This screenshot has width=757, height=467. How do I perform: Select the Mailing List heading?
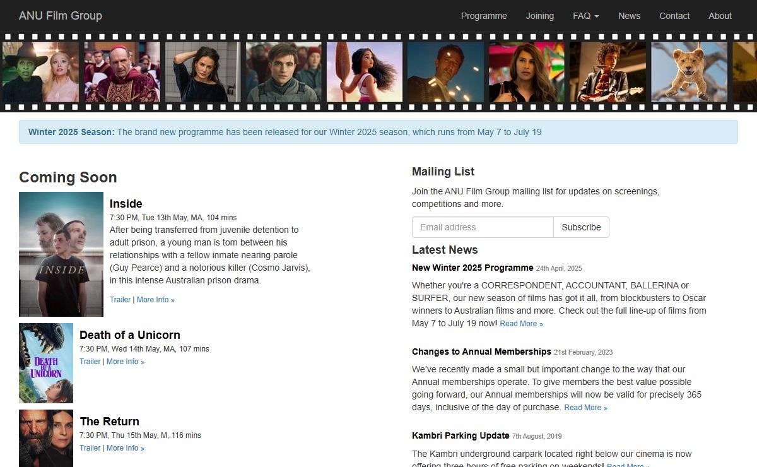click(x=443, y=172)
